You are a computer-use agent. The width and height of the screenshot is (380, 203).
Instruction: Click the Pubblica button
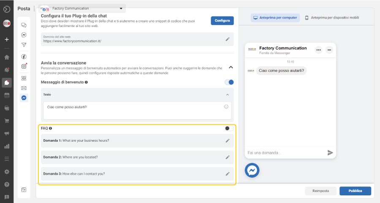point(355,191)
